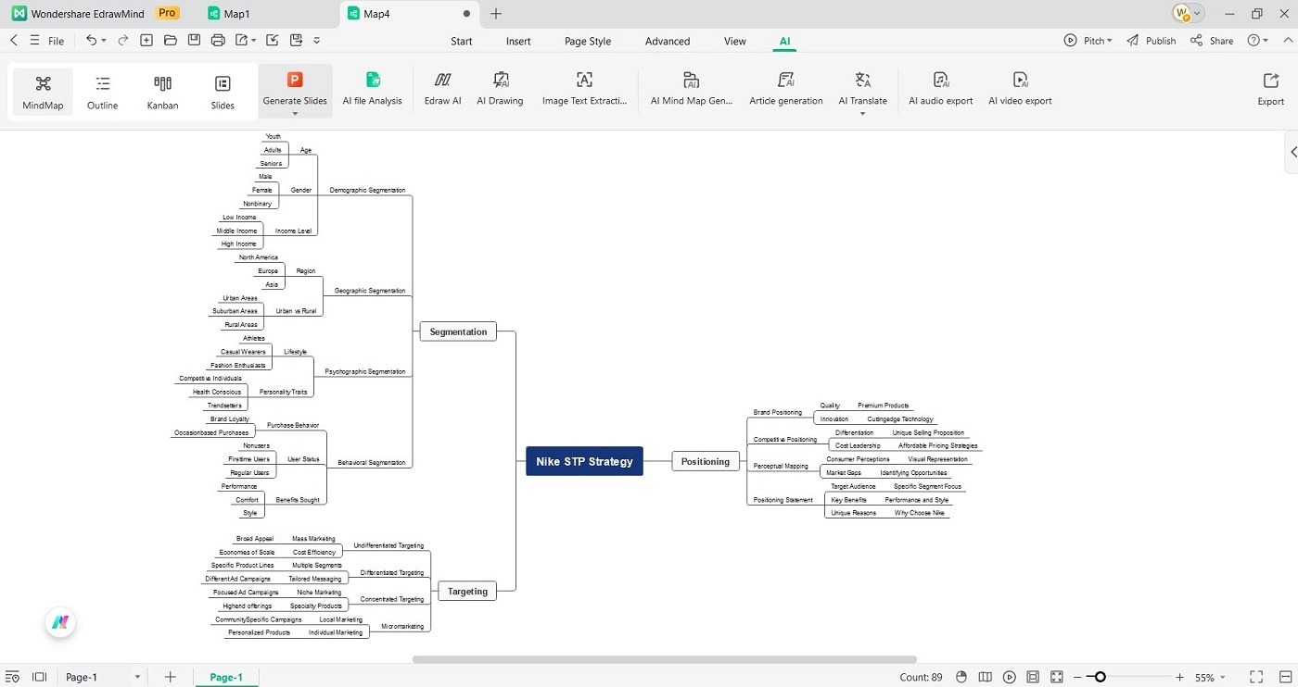Expand the AI Translate dropdown arrow
The height and width of the screenshot is (687, 1298).
click(x=863, y=114)
